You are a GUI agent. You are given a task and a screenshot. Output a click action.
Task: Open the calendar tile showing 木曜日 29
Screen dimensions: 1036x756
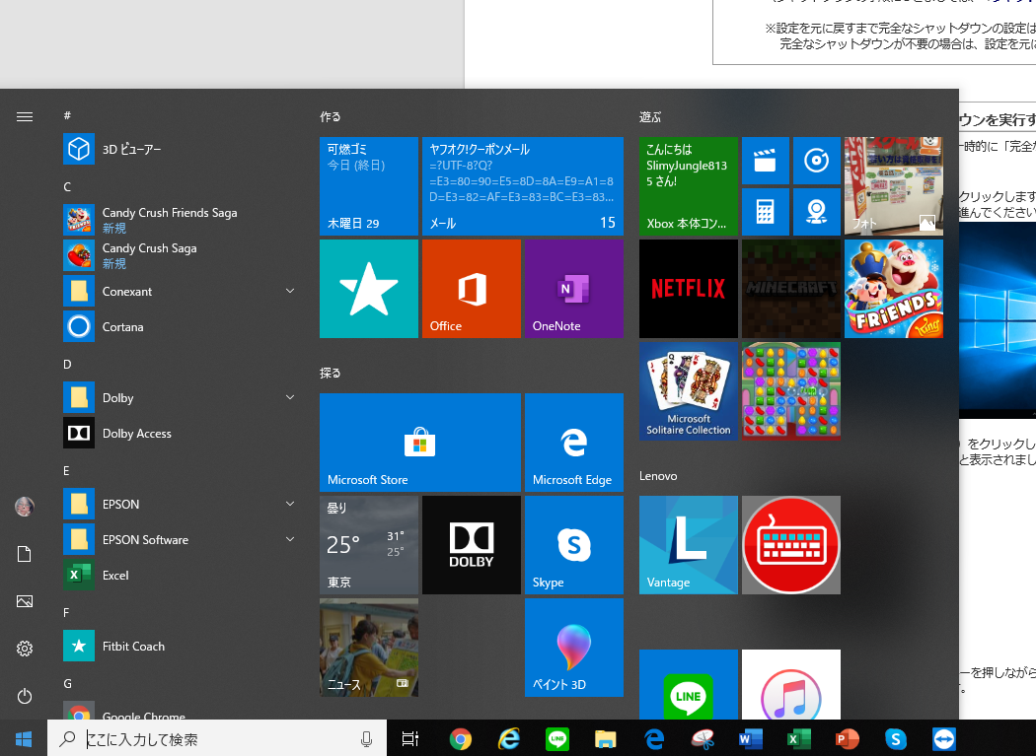click(x=369, y=186)
